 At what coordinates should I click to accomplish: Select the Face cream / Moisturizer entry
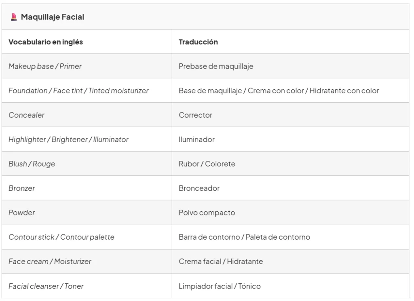tap(50, 261)
